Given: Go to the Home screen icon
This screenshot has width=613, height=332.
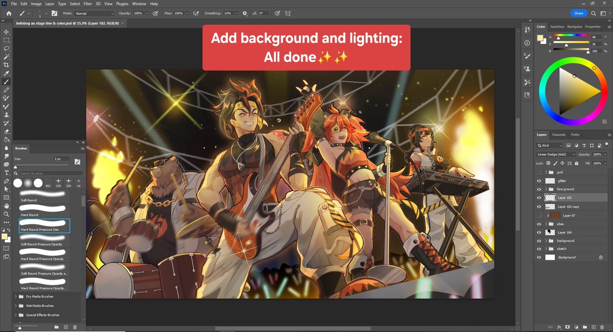Looking at the screenshot, I should click(x=9, y=13).
